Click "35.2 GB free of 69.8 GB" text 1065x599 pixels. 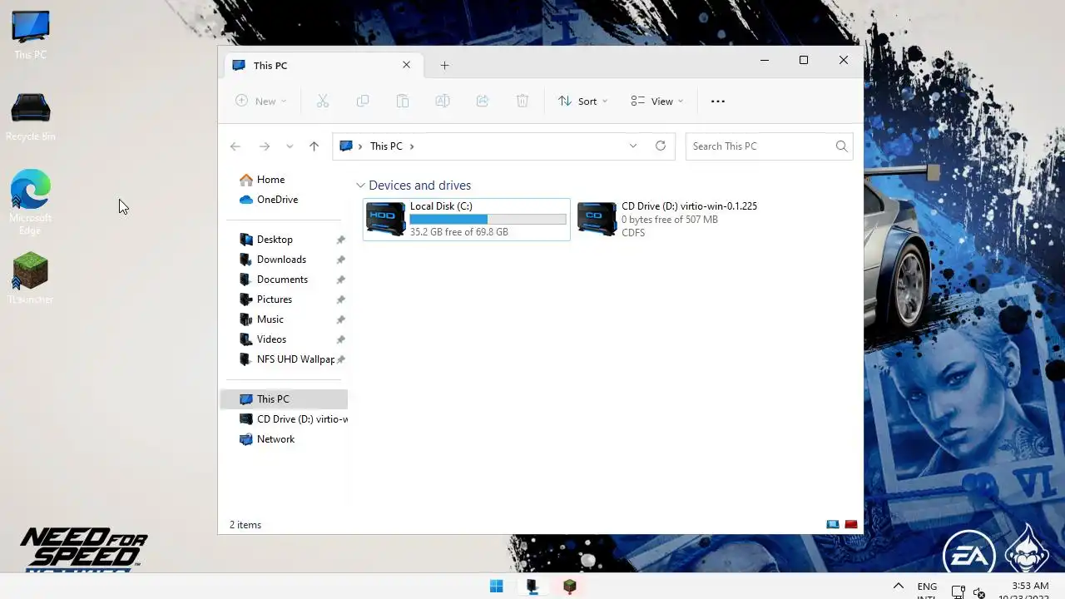coord(458,232)
